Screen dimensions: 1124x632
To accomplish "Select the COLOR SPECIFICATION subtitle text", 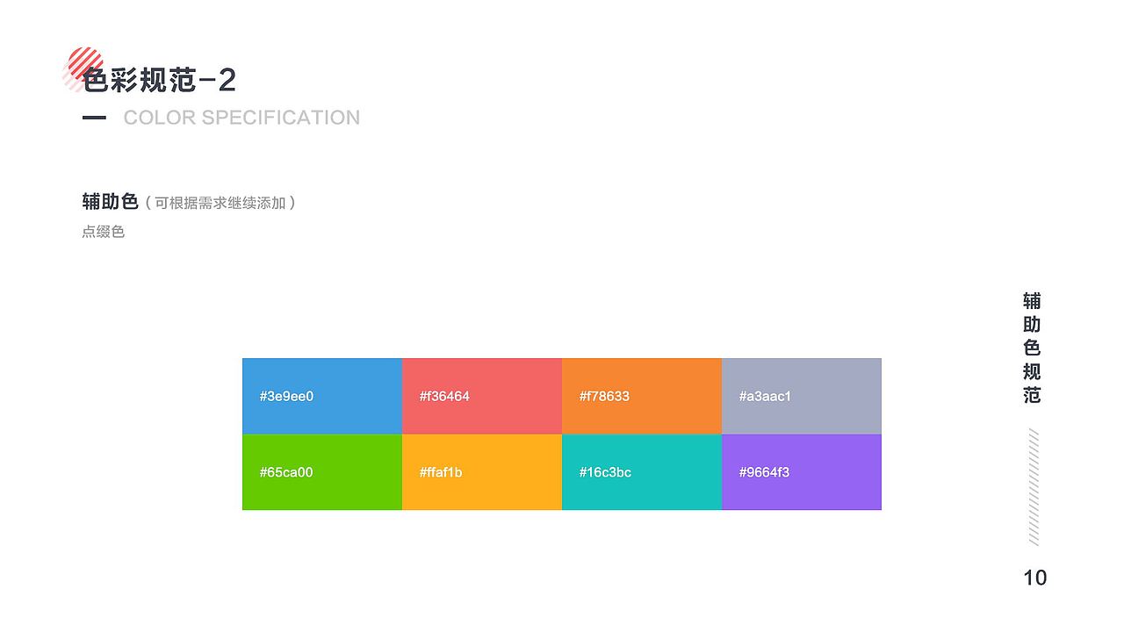I will [241, 118].
